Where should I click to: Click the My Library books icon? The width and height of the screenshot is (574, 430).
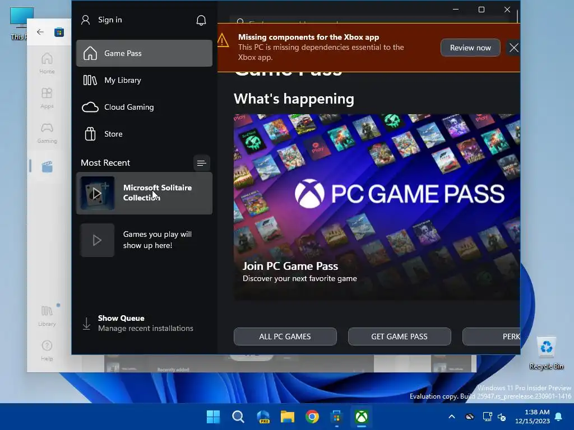coord(90,80)
